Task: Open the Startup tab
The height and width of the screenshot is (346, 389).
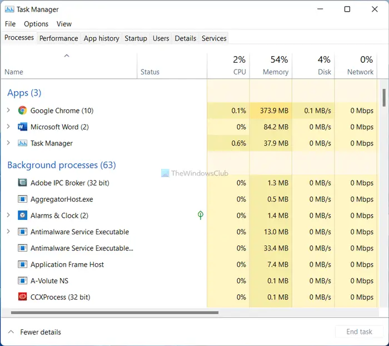Action: [136, 38]
